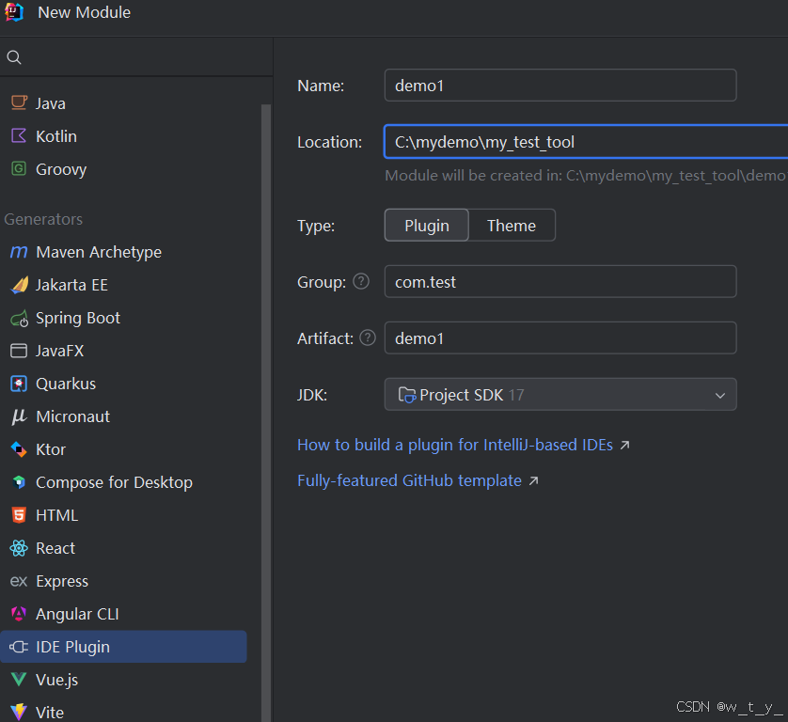Expand the JDK dropdown chevron arrow
This screenshot has height=722, width=788.
click(719, 396)
